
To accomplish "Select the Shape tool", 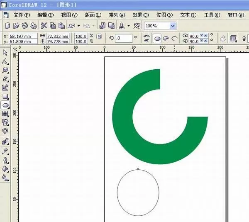I will pyautogui.click(x=5, y=61).
